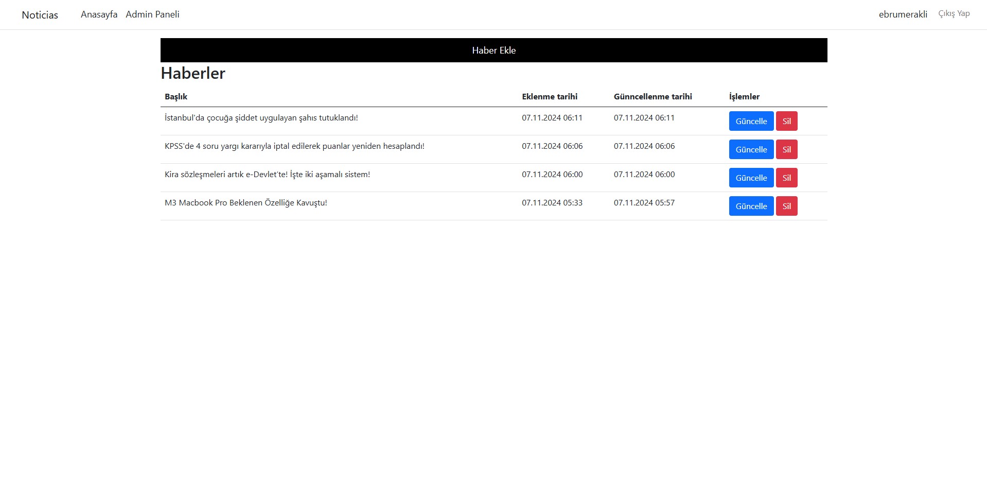Click Sil on the KPSS'de 4 soru row
The width and height of the screenshot is (987, 483).
click(x=786, y=150)
